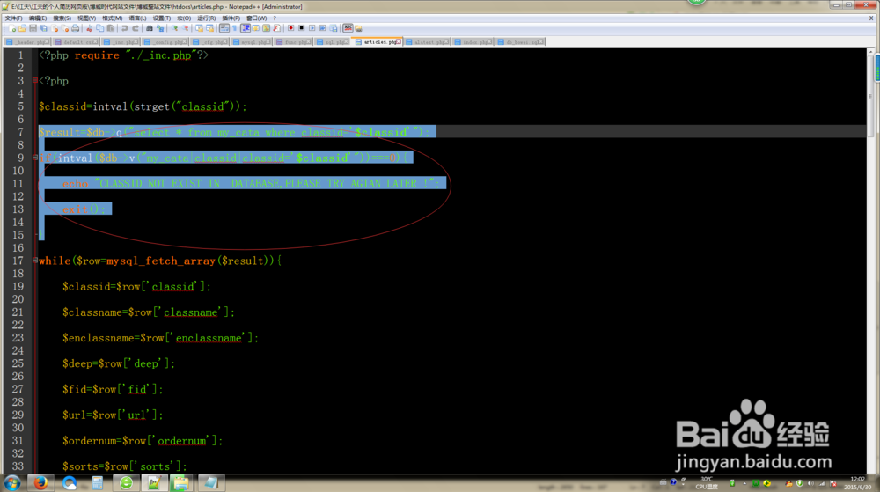Click the Stop Recording macro icon

301,28
